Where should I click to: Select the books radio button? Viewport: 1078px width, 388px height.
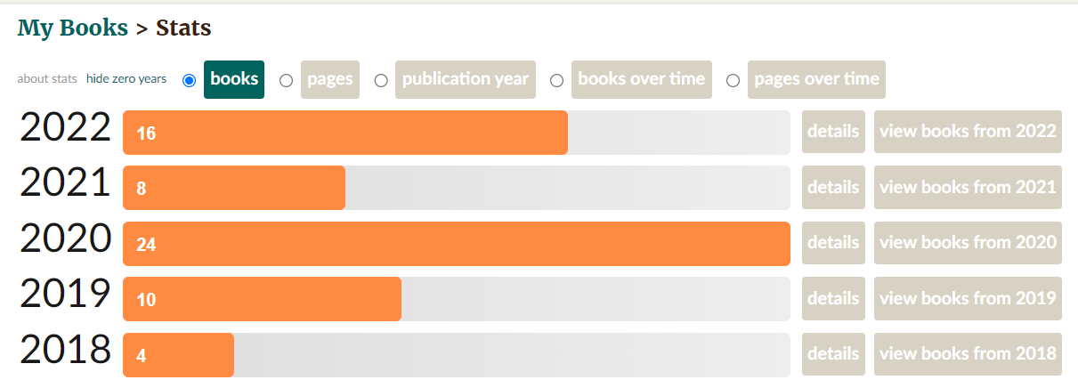(x=189, y=80)
